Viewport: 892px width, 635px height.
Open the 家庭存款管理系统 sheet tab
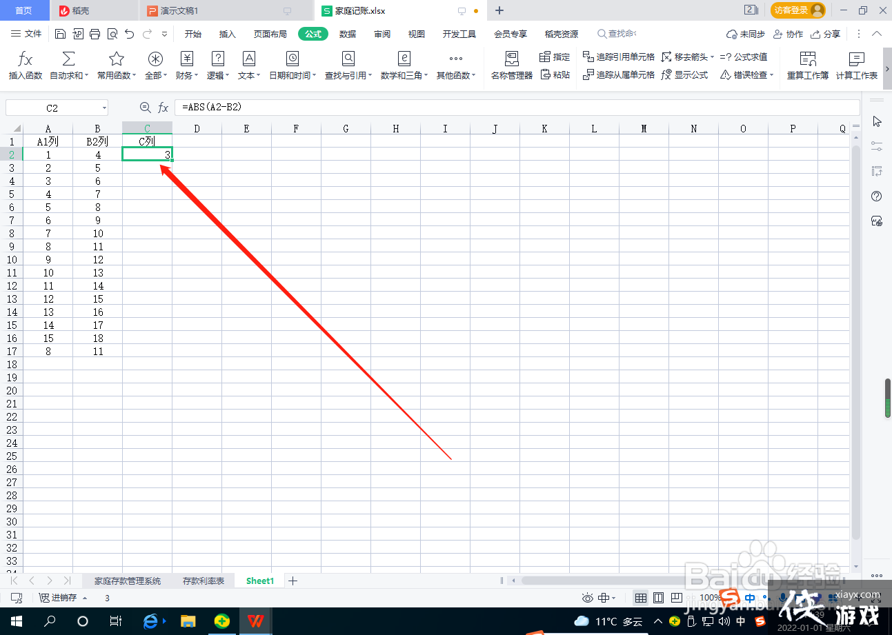click(128, 581)
